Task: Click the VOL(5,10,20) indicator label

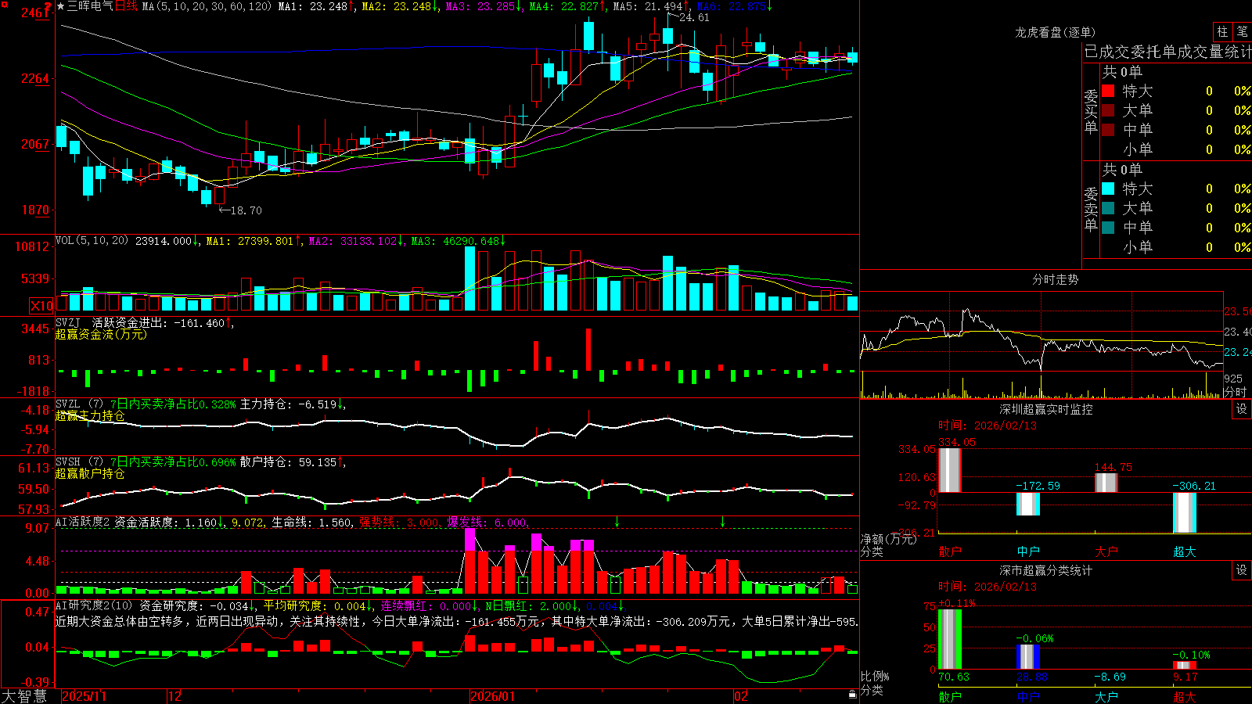Action: tap(92, 241)
